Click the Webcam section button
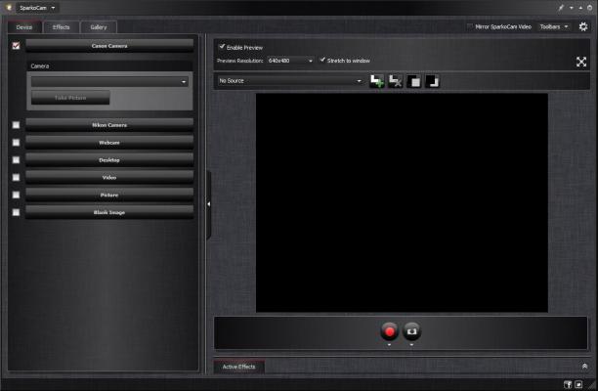598x391 pixels. pyautogui.click(x=109, y=143)
